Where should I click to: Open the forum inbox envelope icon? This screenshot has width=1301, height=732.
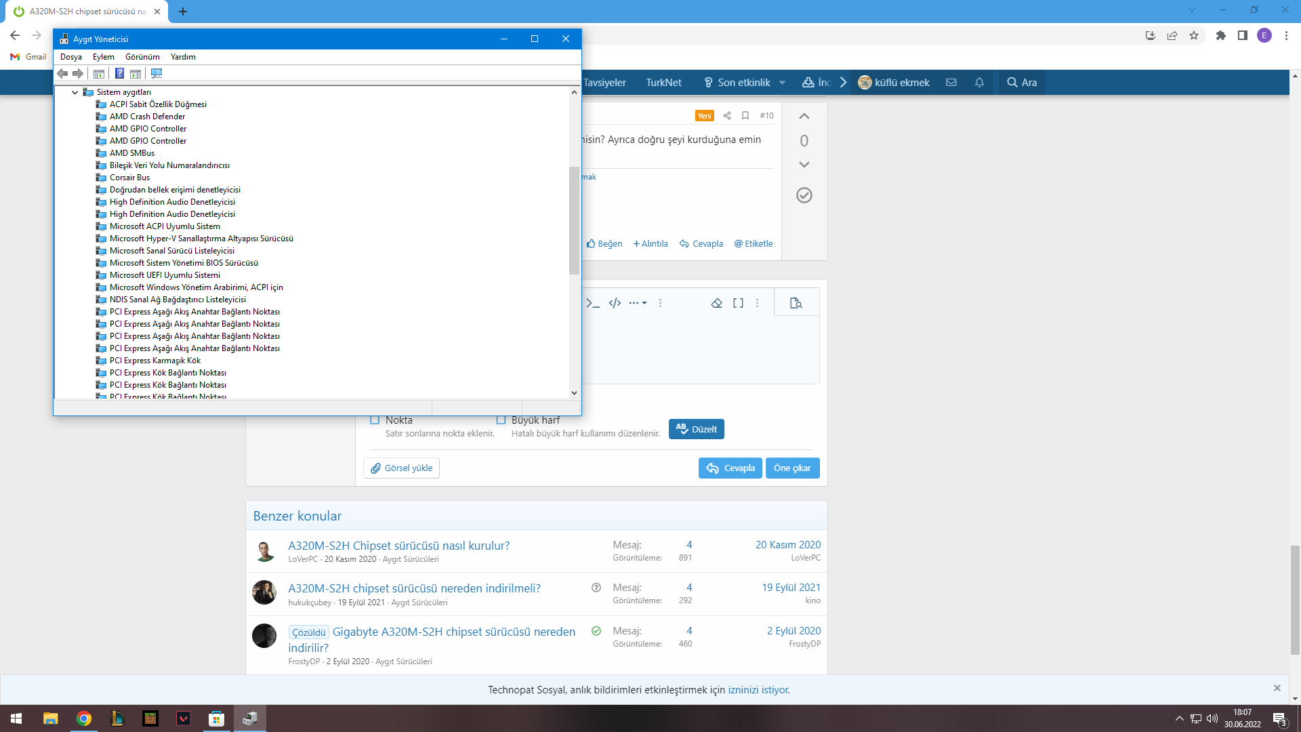point(951,82)
